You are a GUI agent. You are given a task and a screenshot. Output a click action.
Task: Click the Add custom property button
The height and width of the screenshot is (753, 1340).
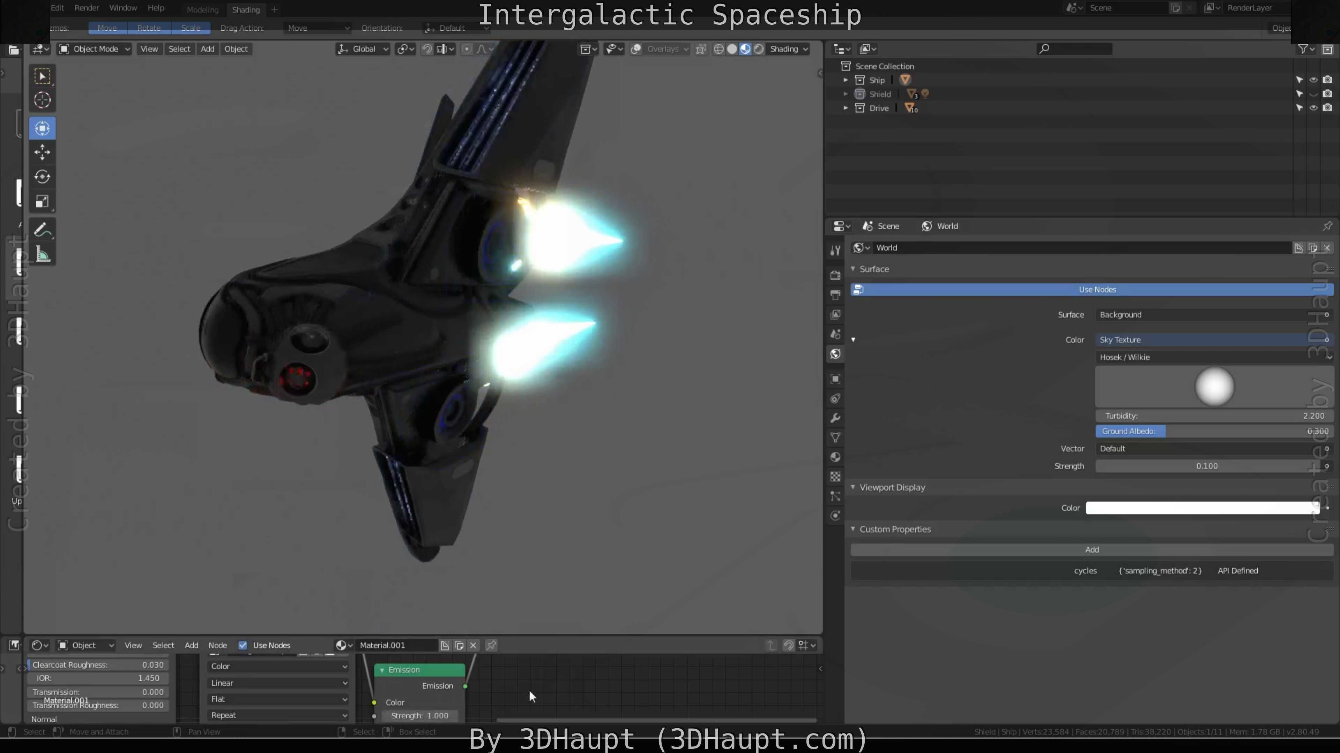[1091, 549]
